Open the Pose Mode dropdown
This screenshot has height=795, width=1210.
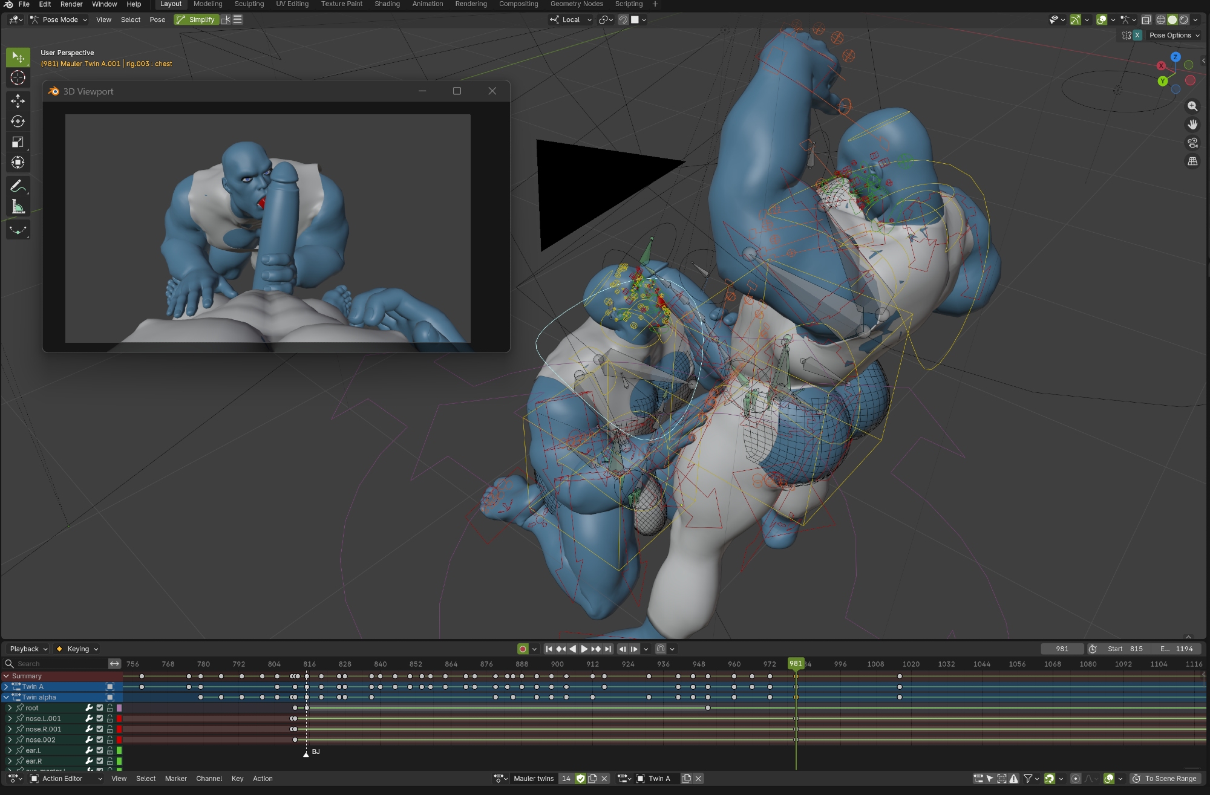pyautogui.click(x=59, y=19)
